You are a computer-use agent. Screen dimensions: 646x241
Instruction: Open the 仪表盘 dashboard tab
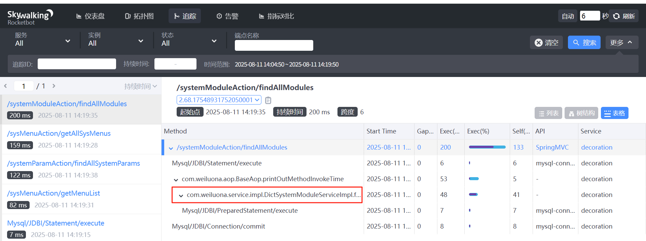click(91, 16)
